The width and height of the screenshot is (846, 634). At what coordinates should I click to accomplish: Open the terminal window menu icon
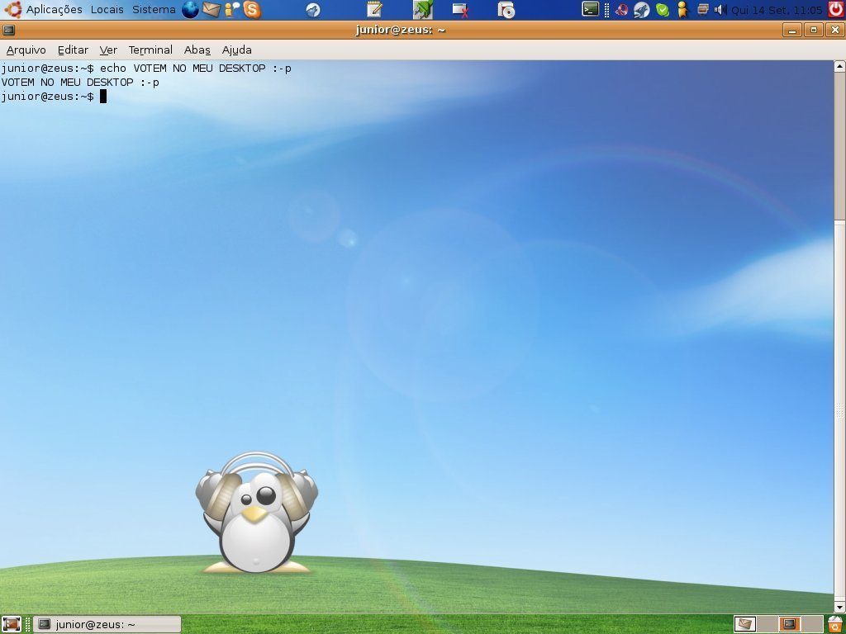click(8, 31)
